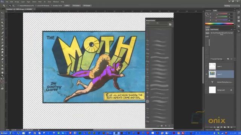Click Zoom Out in options bar

(14, 6)
